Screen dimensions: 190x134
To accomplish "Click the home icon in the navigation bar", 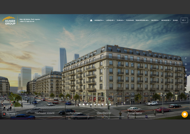I will coord(91,20).
